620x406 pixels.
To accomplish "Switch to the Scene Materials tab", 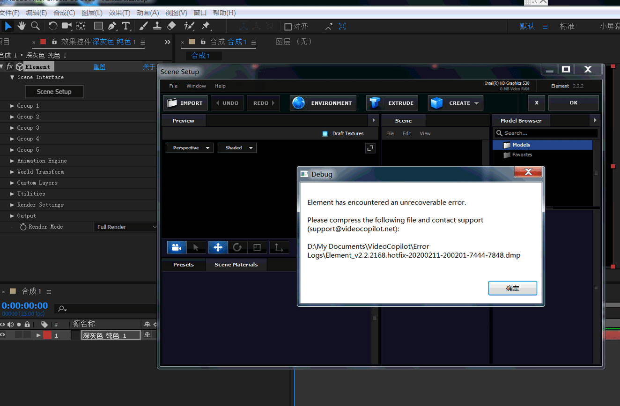I will pyautogui.click(x=236, y=265).
